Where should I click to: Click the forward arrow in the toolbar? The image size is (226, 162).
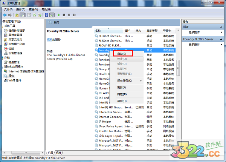click(x=10, y=15)
